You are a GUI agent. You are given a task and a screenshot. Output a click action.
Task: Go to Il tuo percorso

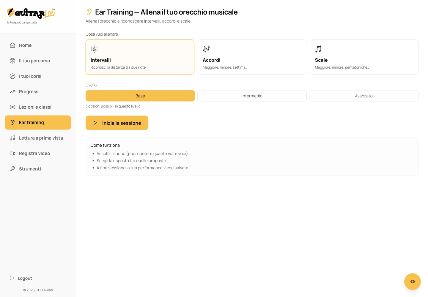(38, 61)
